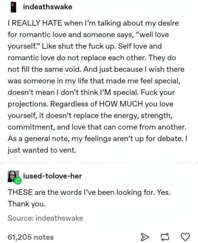Visit the iused-tolove-her blog username
Image resolution: width=198 pixels, height=243 pixels.
coord(53,176)
